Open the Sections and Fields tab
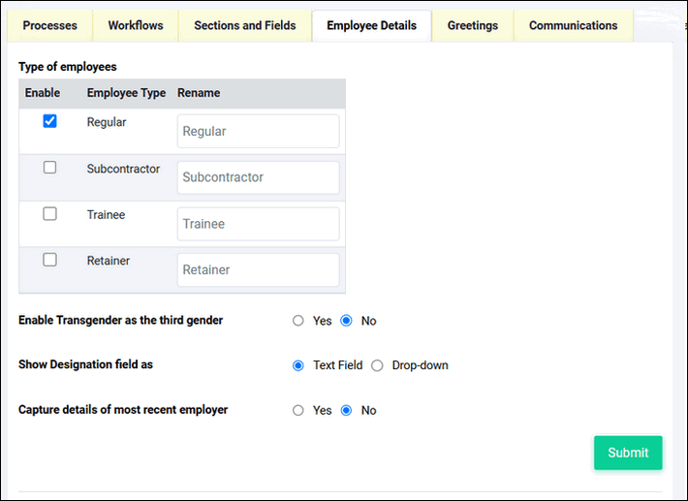Viewport: 688px width, 501px height. (x=245, y=25)
